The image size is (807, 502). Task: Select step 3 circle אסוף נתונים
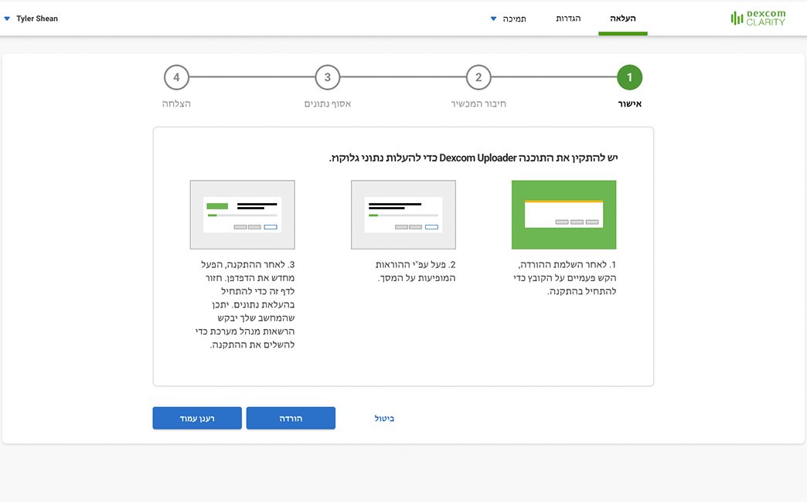[x=327, y=77]
